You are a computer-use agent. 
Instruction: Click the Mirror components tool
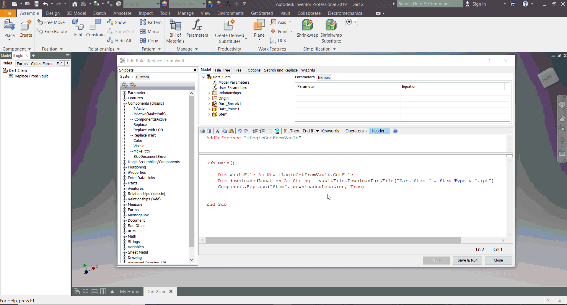(150, 32)
